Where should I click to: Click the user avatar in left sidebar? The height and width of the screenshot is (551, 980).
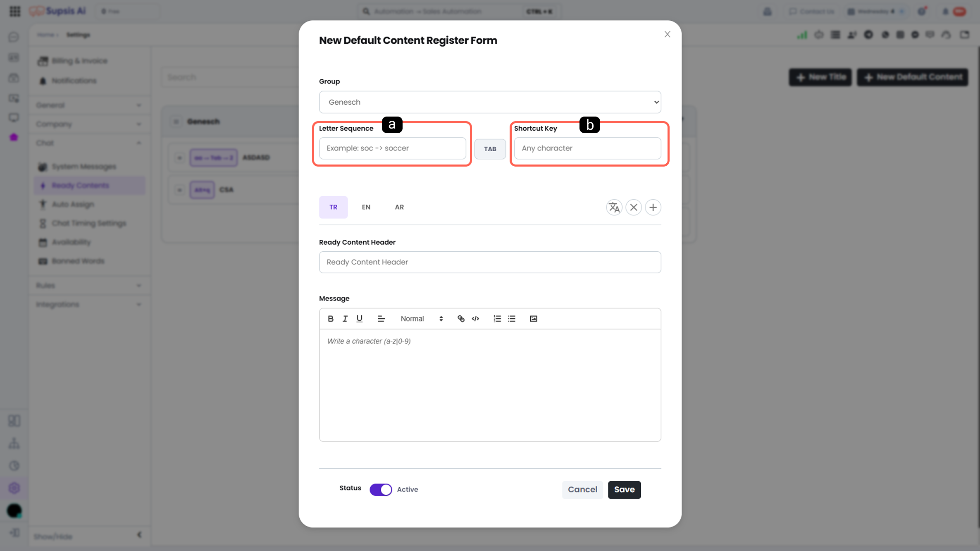tap(14, 511)
